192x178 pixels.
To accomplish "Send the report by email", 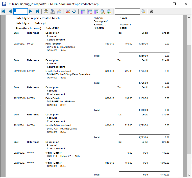I will (x=59, y=11).
